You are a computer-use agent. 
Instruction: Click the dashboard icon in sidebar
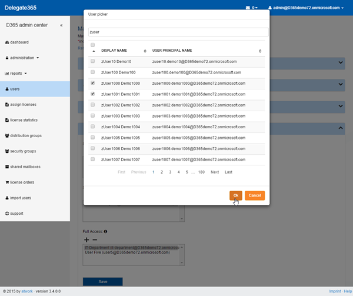[7, 42]
